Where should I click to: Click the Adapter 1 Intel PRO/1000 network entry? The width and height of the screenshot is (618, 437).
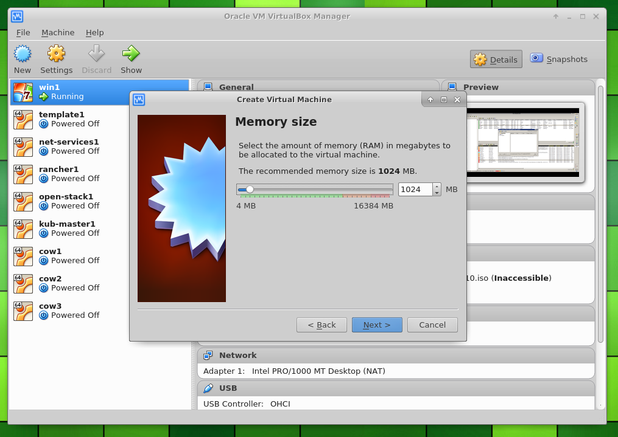[x=295, y=371]
